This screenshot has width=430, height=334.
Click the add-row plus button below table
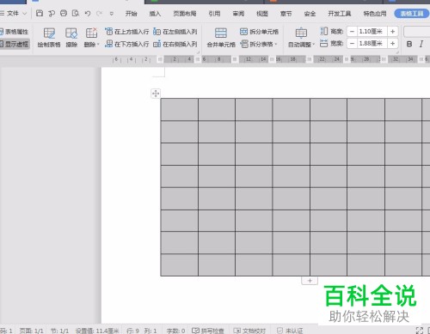pyautogui.click(x=310, y=281)
